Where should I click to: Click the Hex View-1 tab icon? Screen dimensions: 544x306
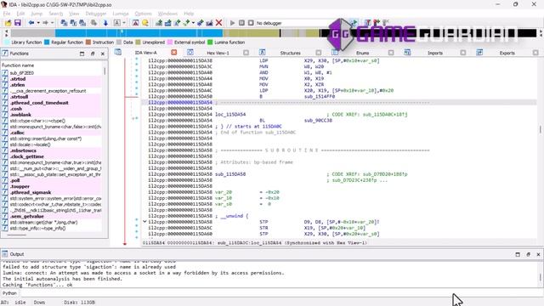point(190,53)
